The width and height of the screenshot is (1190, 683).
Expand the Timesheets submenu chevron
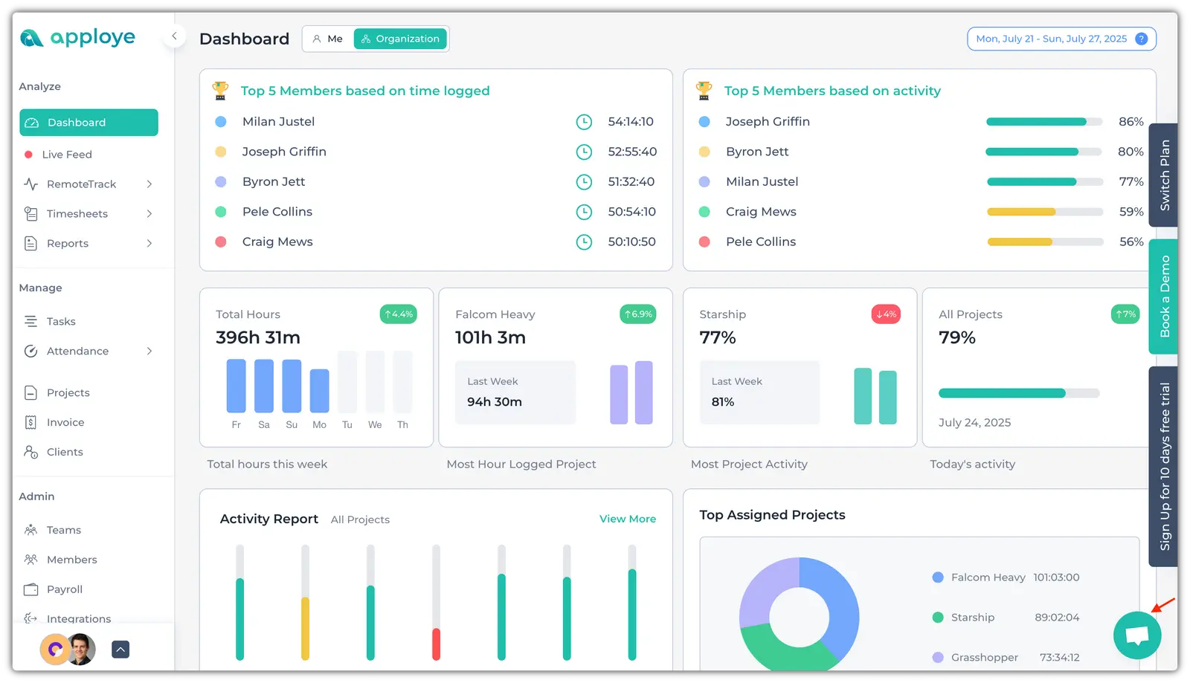[149, 213]
